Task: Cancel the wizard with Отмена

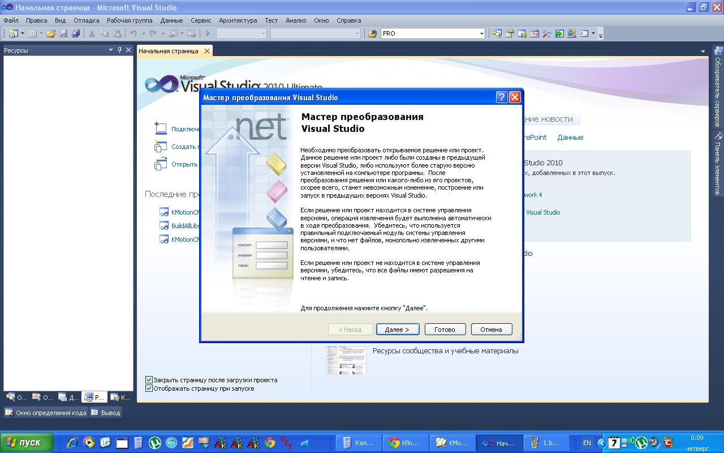Action: [x=491, y=329]
